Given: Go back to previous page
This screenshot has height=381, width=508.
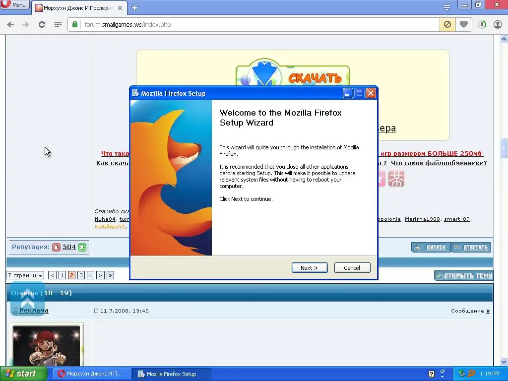Looking at the screenshot, I should tap(10, 25).
